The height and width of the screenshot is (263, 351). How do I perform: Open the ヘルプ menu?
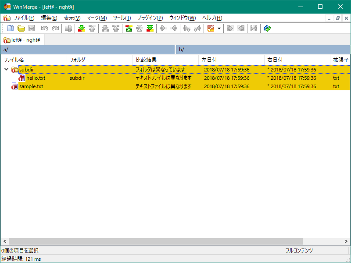[211, 18]
